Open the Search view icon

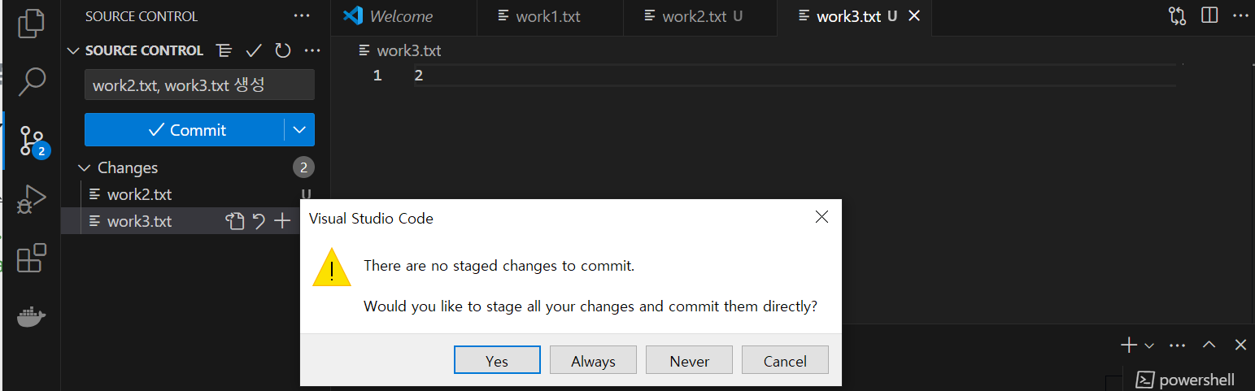[31, 80]
